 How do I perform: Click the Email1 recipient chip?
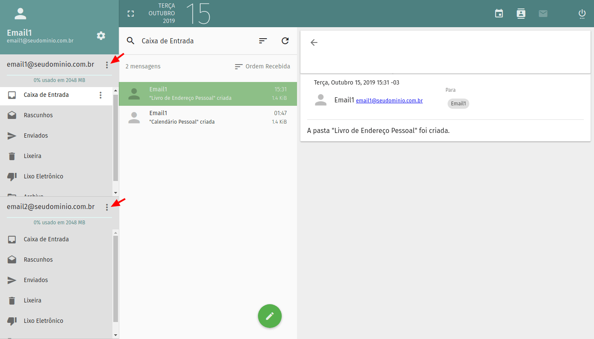[x=458, y=104]
